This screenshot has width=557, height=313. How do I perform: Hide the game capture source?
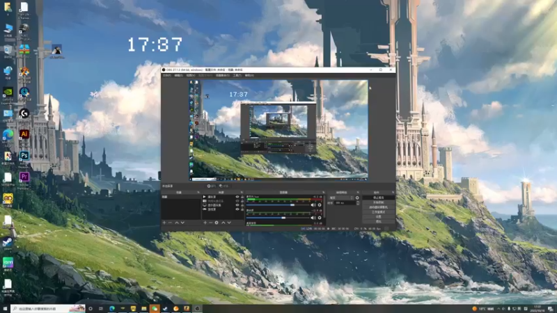(237, 209)
